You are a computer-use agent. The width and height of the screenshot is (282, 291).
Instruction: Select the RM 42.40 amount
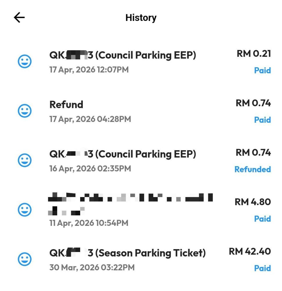(250, 251)
